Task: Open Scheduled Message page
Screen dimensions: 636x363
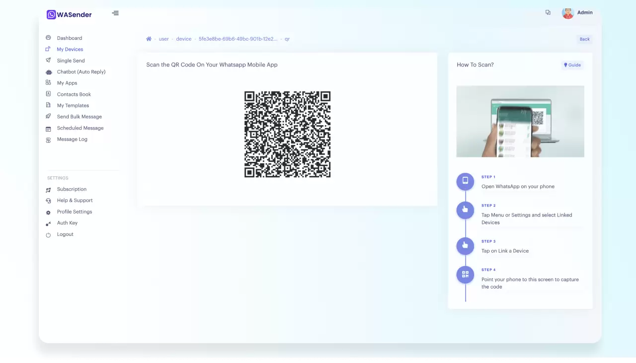Action: pos(80,128)
